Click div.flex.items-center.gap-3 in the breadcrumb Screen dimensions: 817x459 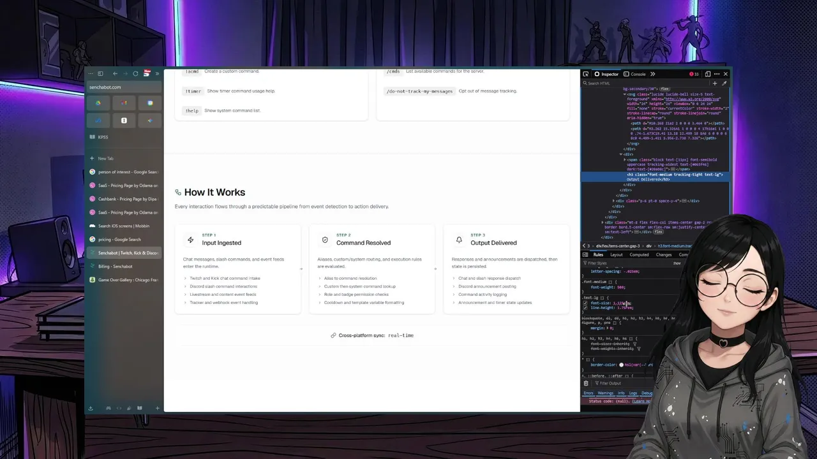pos(618,245)
